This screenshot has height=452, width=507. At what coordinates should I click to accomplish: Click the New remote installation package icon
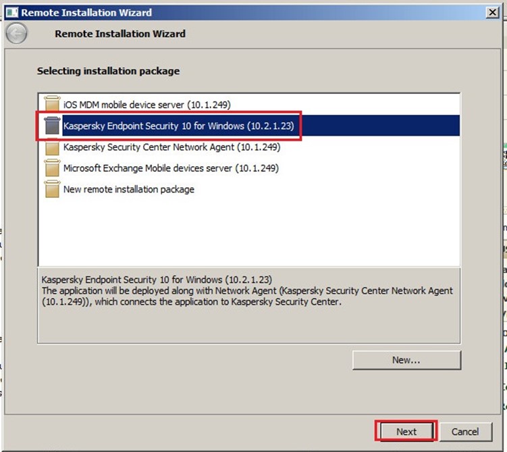pos(52,189)
